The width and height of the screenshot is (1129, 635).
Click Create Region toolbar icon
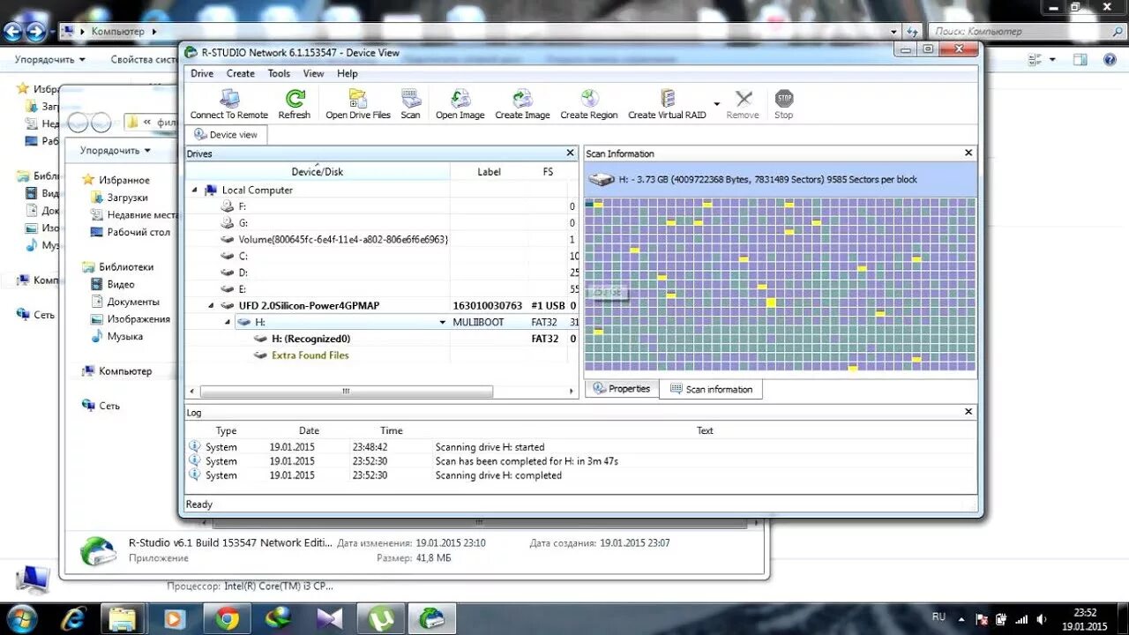(588, 104)
